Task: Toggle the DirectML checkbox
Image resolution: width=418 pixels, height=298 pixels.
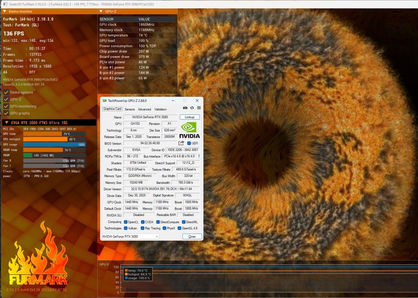Action: (184, 222)
